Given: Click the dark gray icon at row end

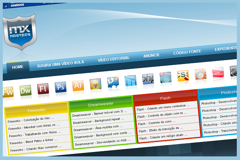Looking at the screenshot, I should (x=233, y=71).
